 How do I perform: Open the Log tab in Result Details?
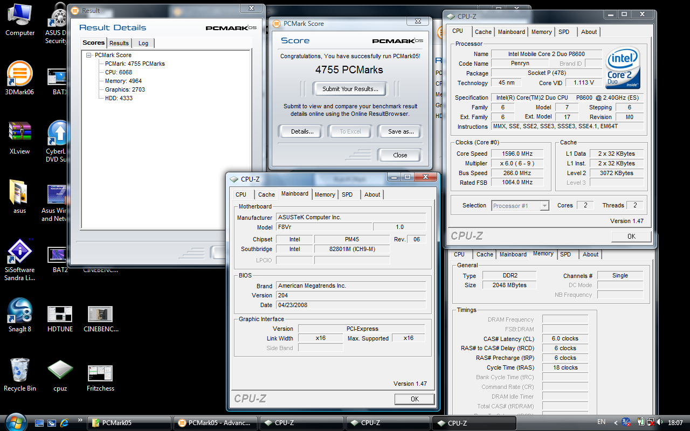pos(143,43)
